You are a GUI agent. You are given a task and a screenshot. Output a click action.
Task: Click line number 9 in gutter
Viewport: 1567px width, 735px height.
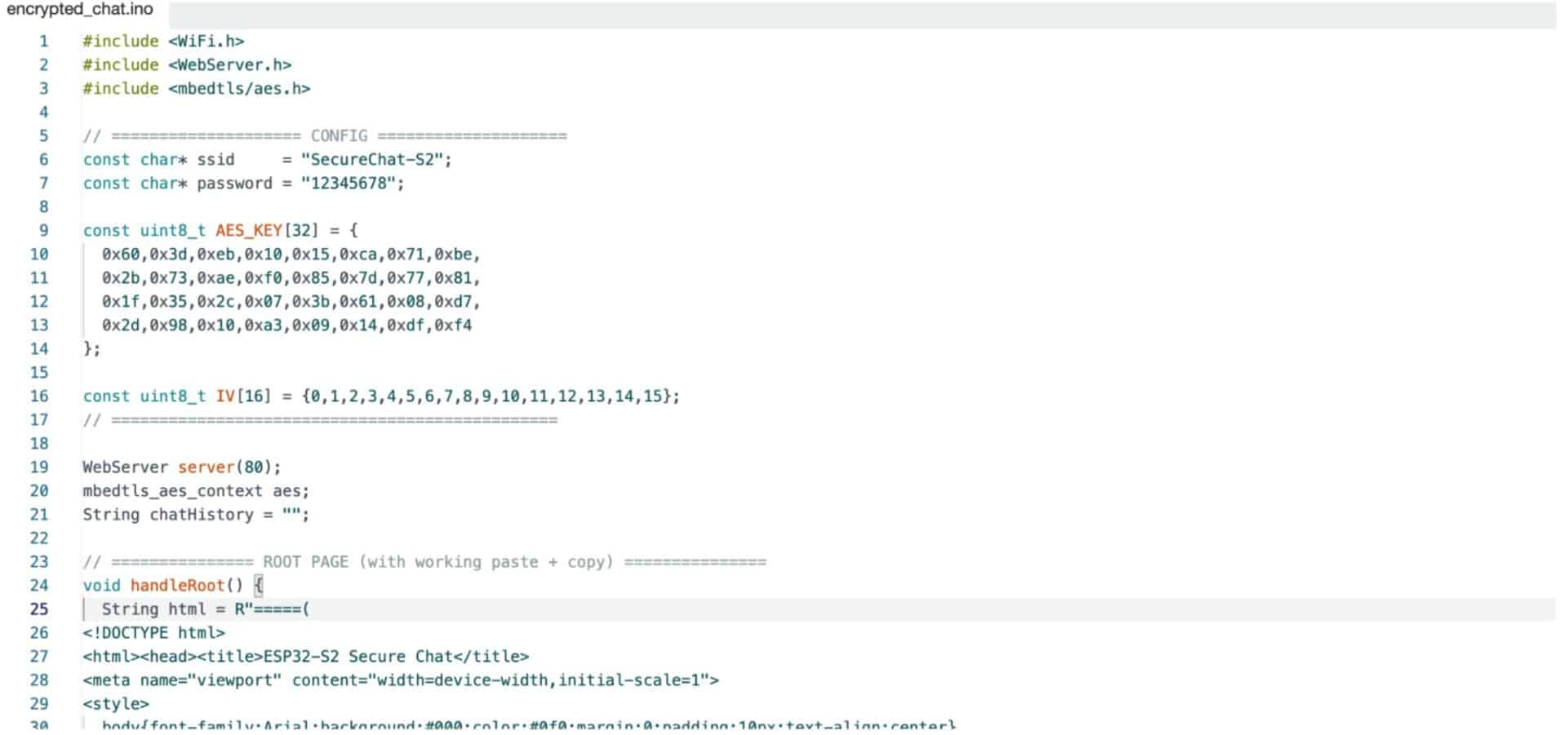click(44, 231)
